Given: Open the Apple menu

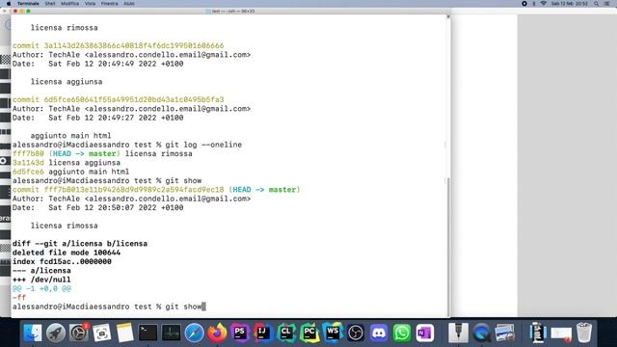Looking at the screenshot, I should pyautogui.click(x=9, y=4).
